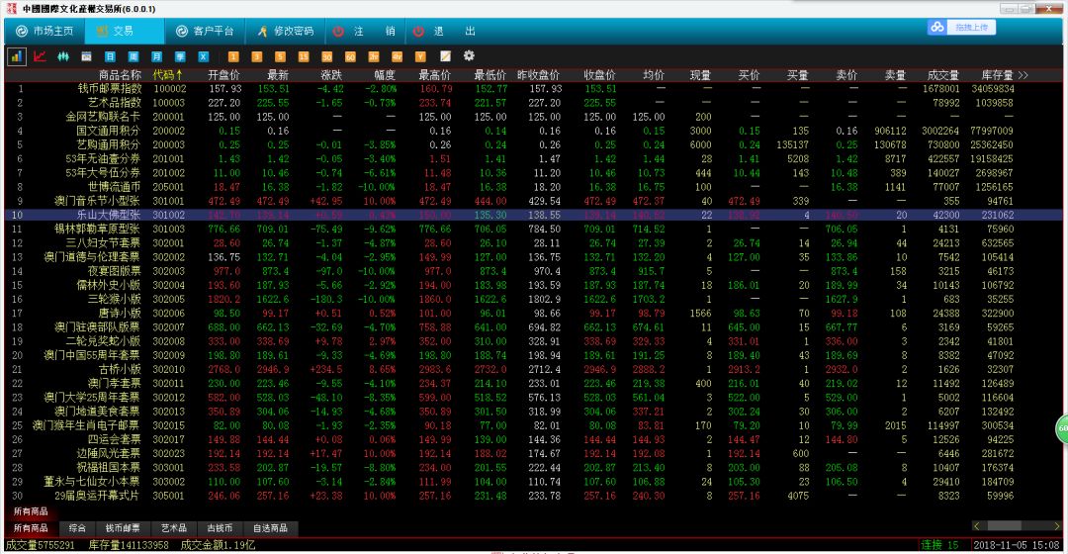The width and height of the screenshot is (1068, 554).
Task: Select the 15-minute interval icon
Action: [x=304, y=56]
